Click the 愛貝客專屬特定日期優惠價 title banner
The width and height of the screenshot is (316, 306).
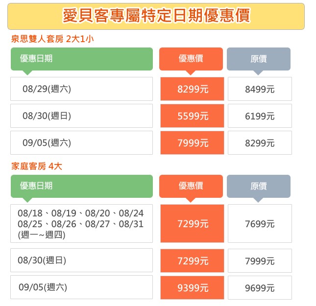(x=156, y=16)
